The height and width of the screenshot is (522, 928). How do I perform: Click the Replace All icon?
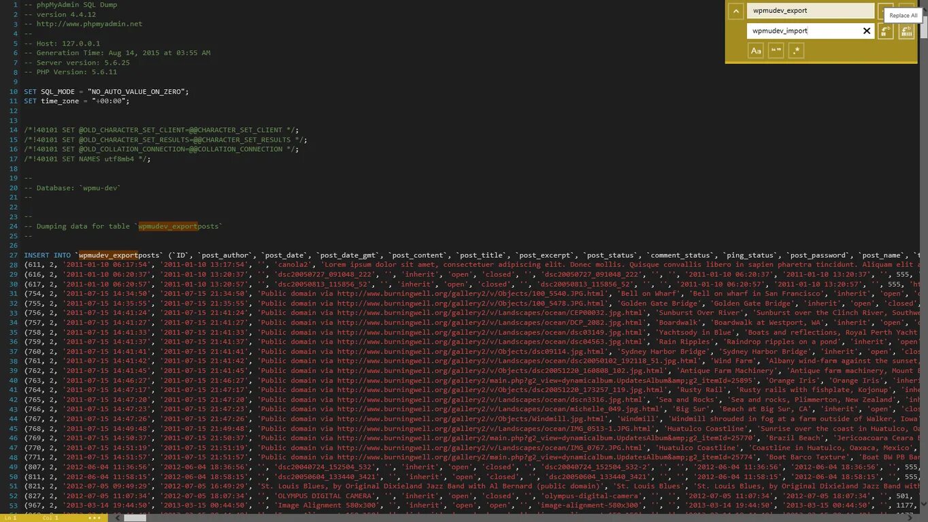click(x=906, y=31)
